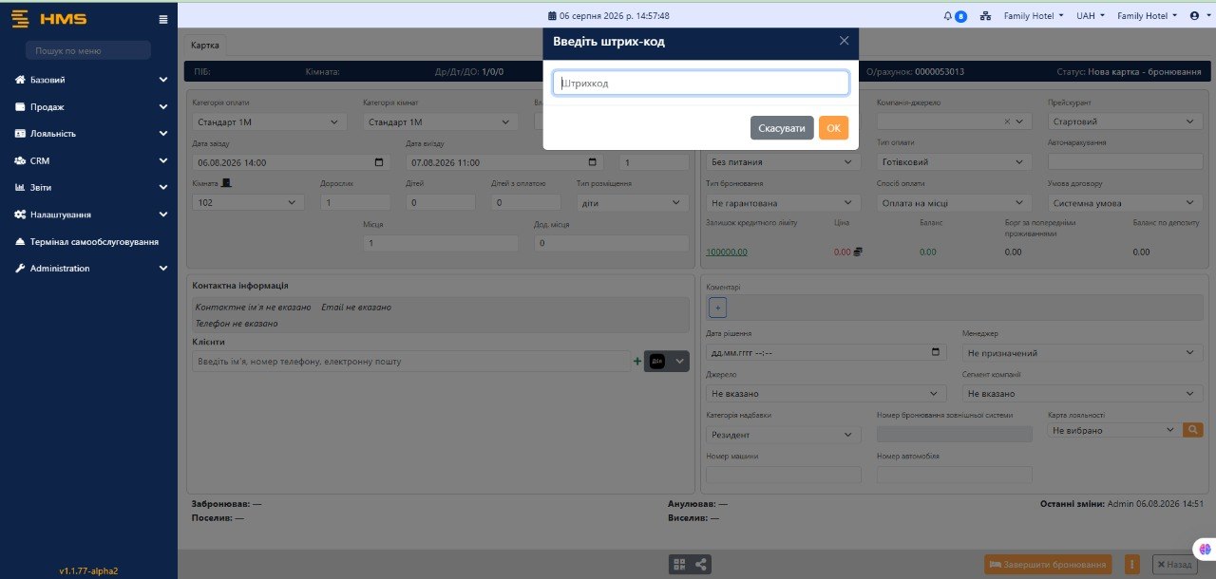Open the Карта лояльності dropdown Не вибрано
This screenshot has width=1216, height=579.
click(x=1114, y=430)
